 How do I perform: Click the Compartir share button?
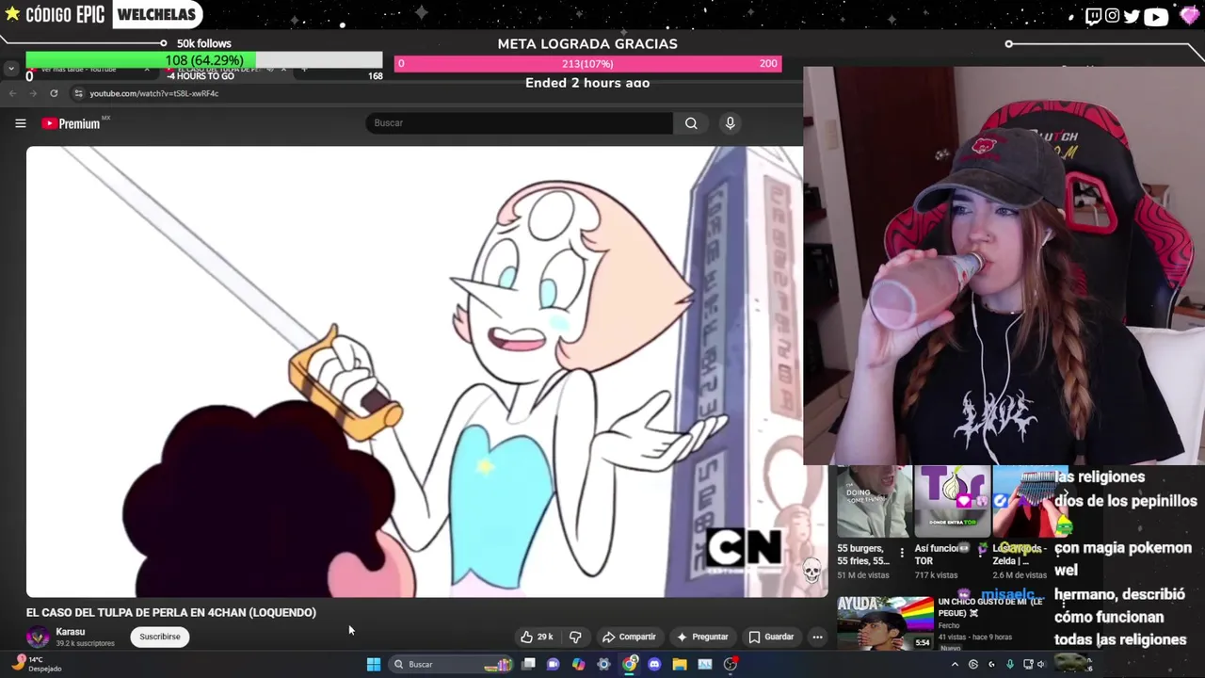click(629, 637)
